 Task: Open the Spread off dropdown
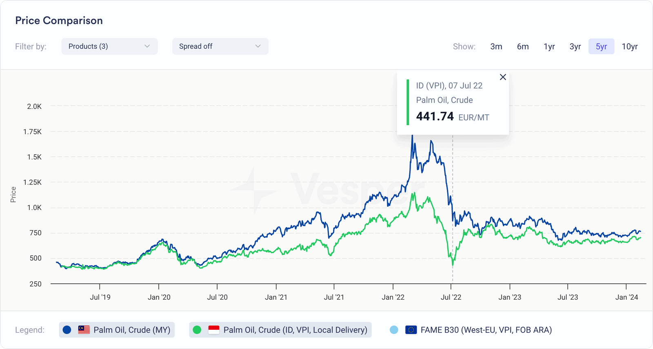(220, 46)
